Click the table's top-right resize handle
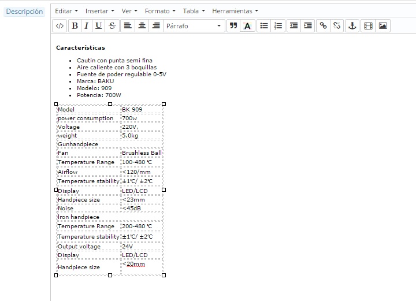This screenshot has width=416, height=301. (164, 104)
